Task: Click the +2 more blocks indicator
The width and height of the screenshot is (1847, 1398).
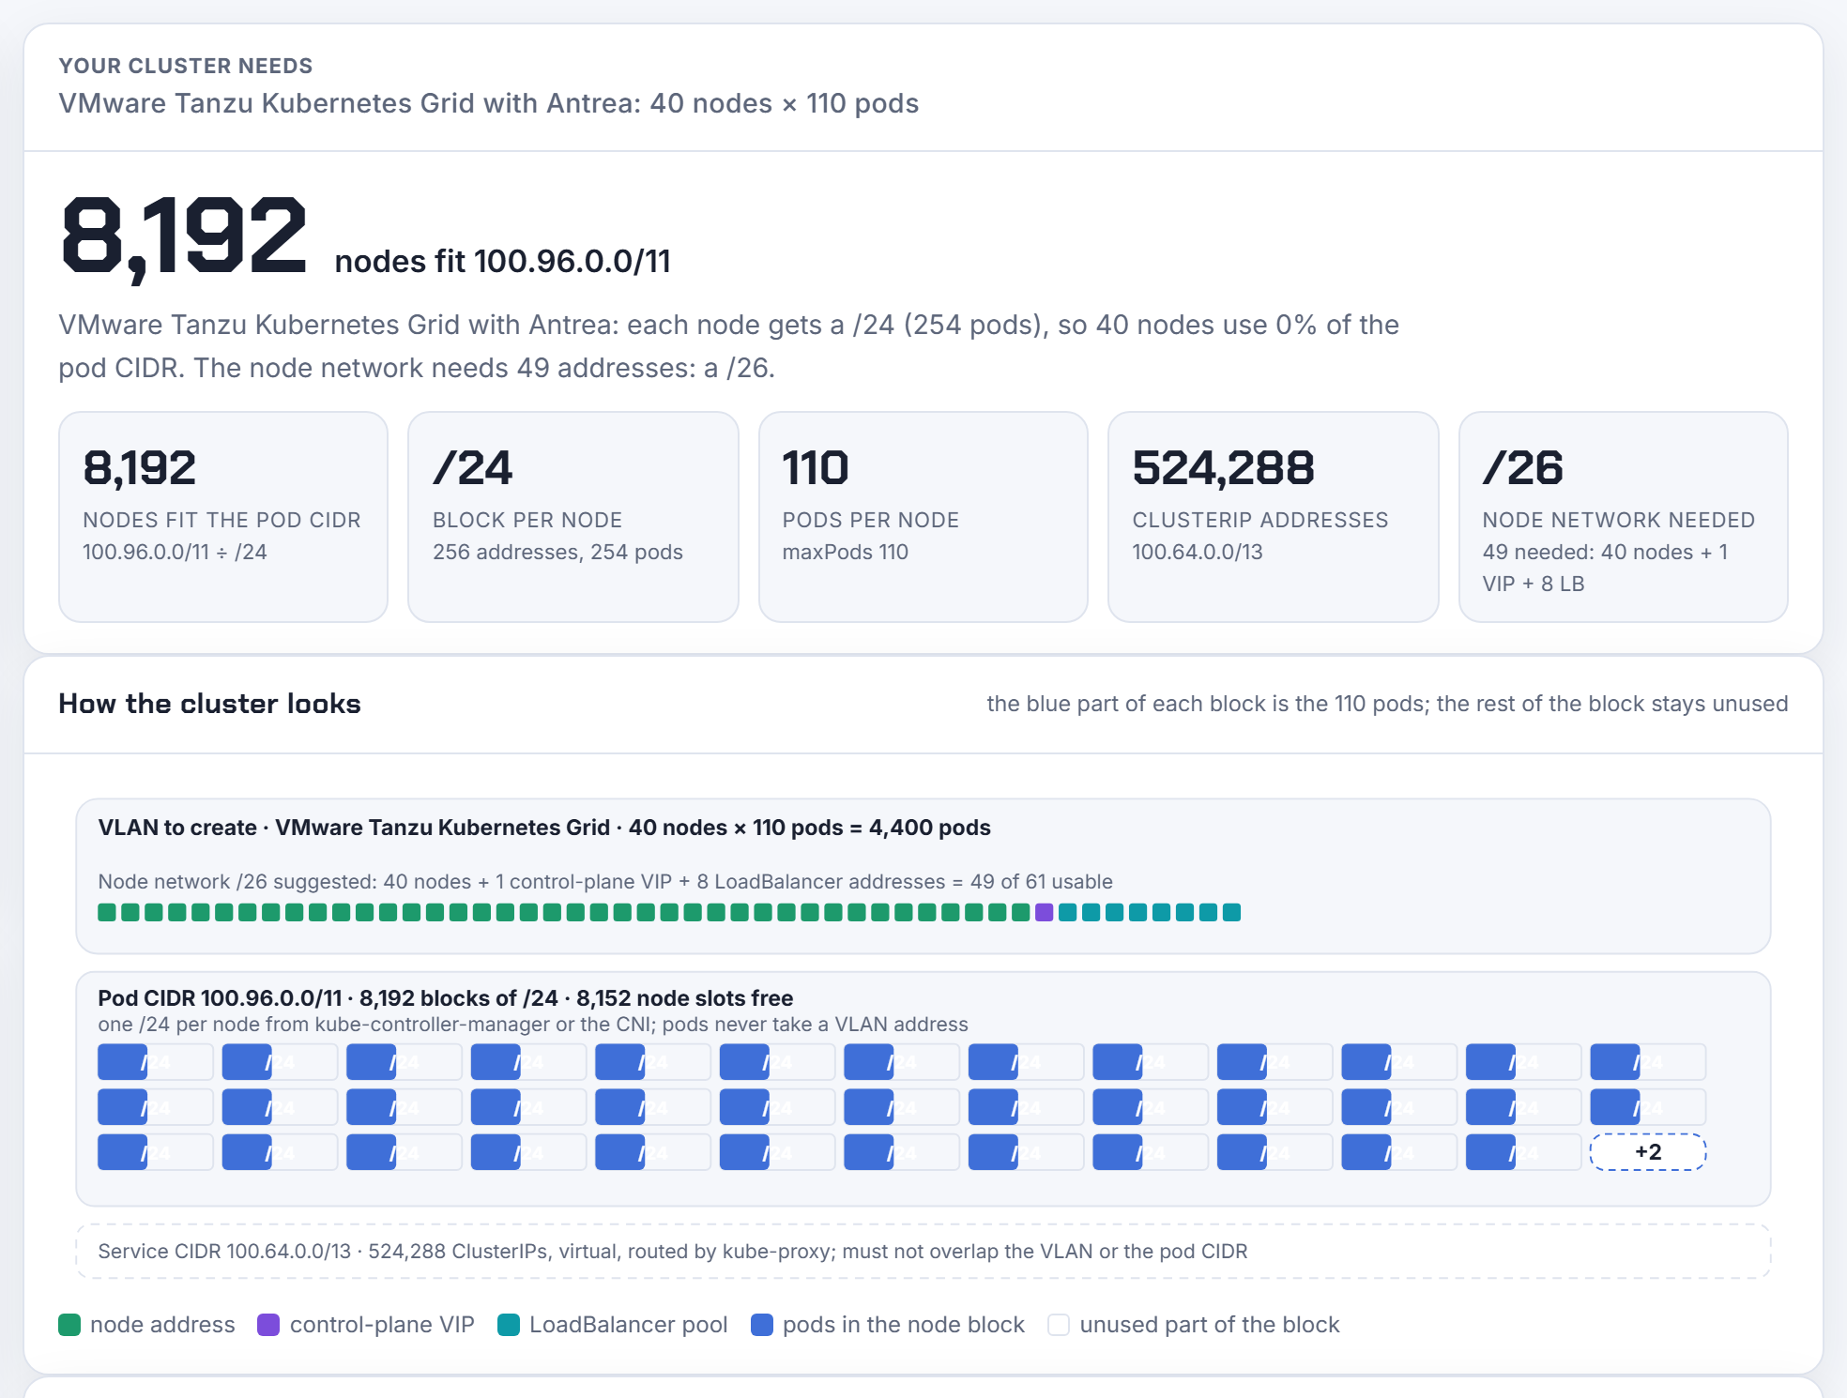Action: [x=1648, y=1152]
